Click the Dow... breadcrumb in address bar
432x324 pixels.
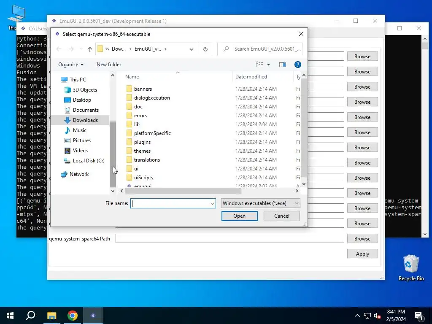pyautogui.click(x=119, y=49)
